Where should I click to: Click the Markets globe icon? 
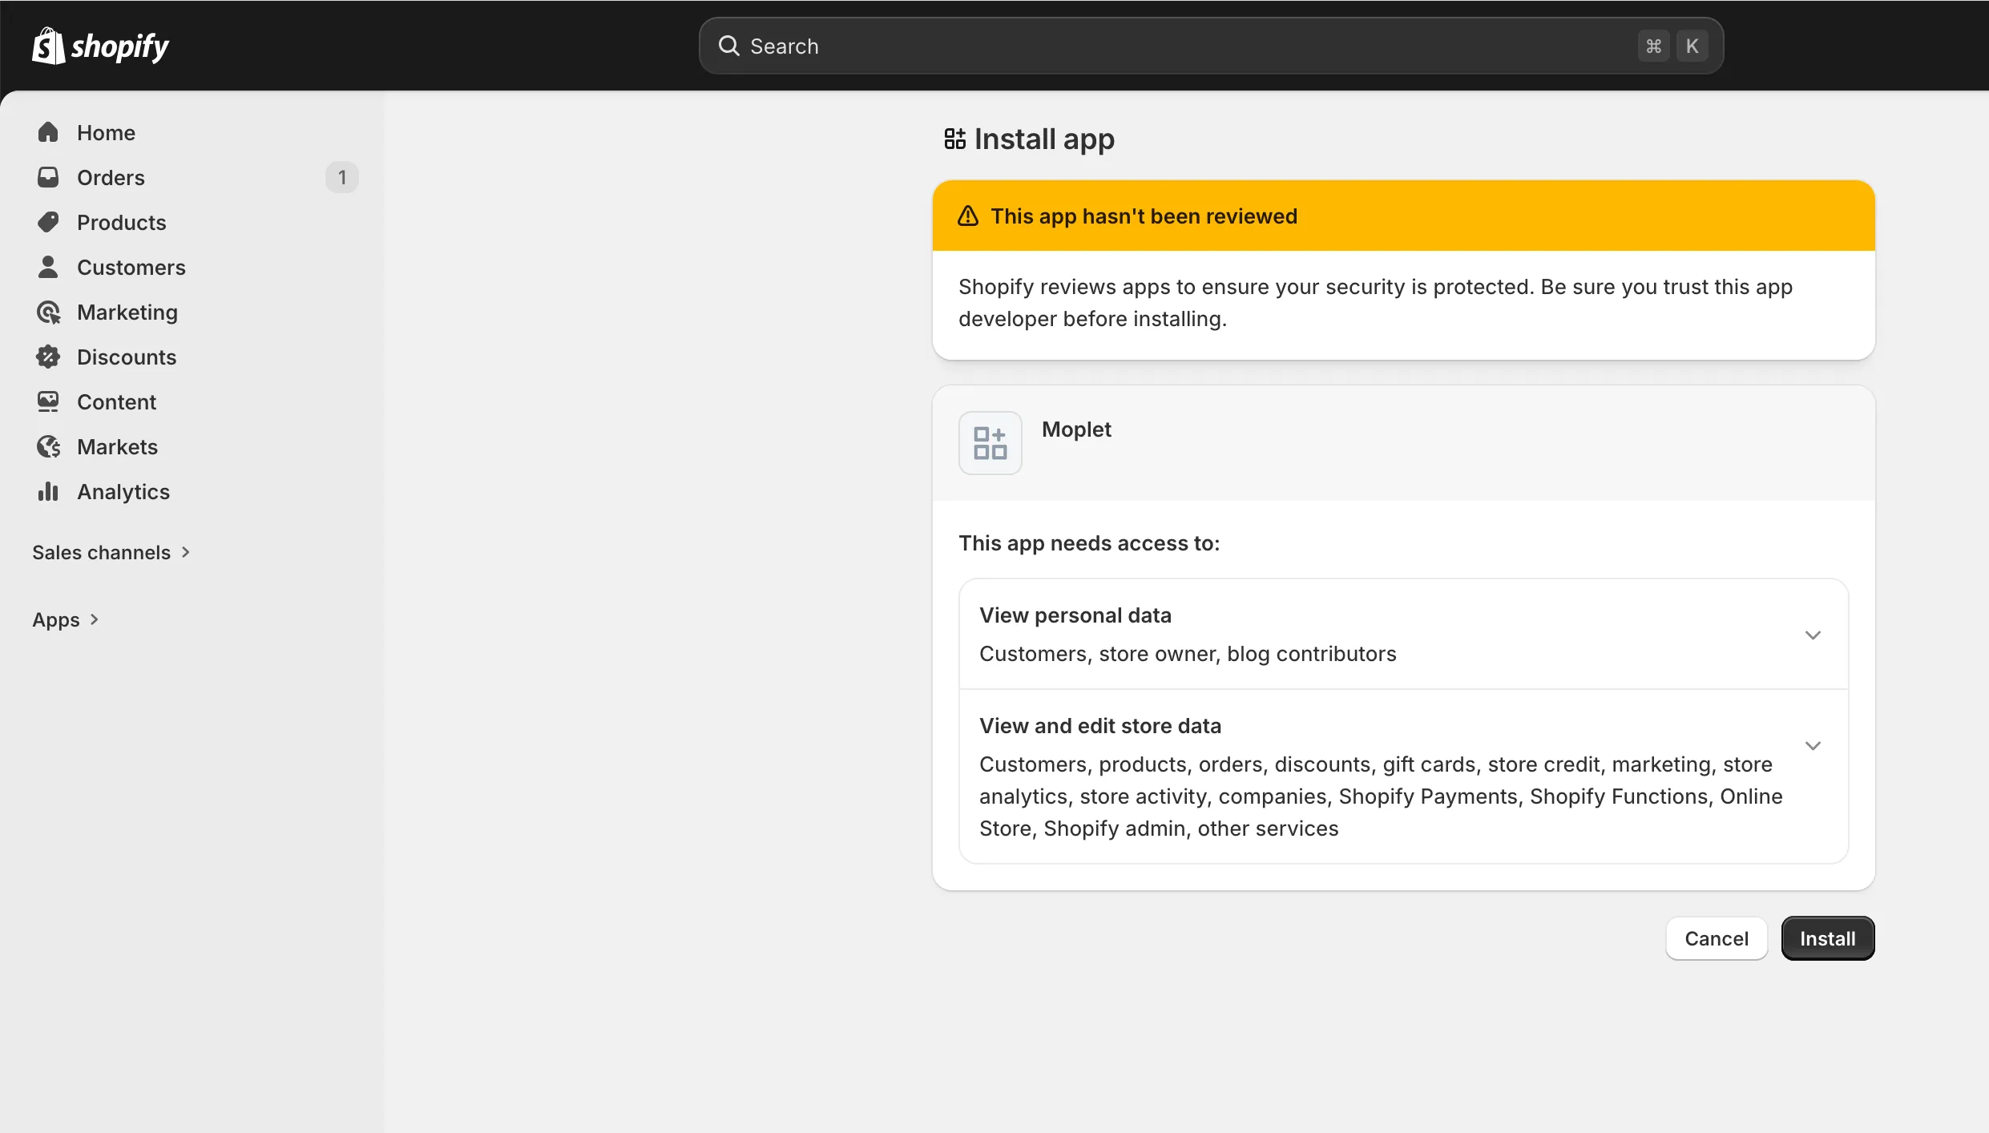click(x=48, y=446)
